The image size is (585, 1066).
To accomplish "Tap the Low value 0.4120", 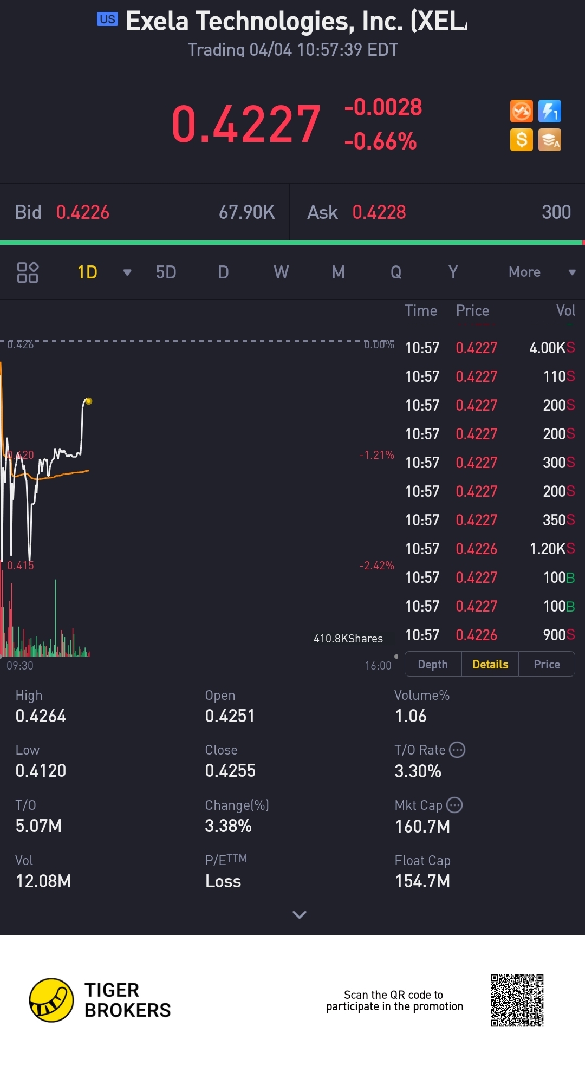I will [x=41, y=771].
